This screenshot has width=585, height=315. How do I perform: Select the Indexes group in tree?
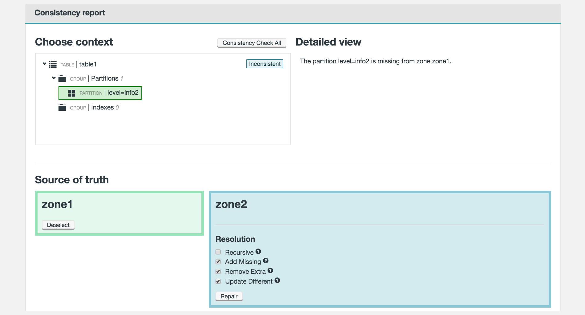point(102,107)
